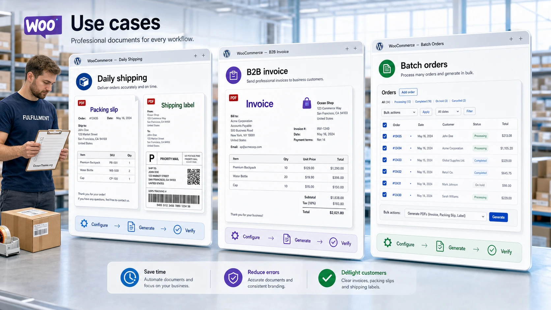Click the PDF badge on the Invoice document
The image size is (551, 310).
coord(234,98)
